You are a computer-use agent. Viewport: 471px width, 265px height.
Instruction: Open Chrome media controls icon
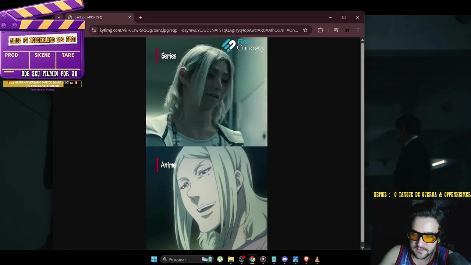click(336, 30)
